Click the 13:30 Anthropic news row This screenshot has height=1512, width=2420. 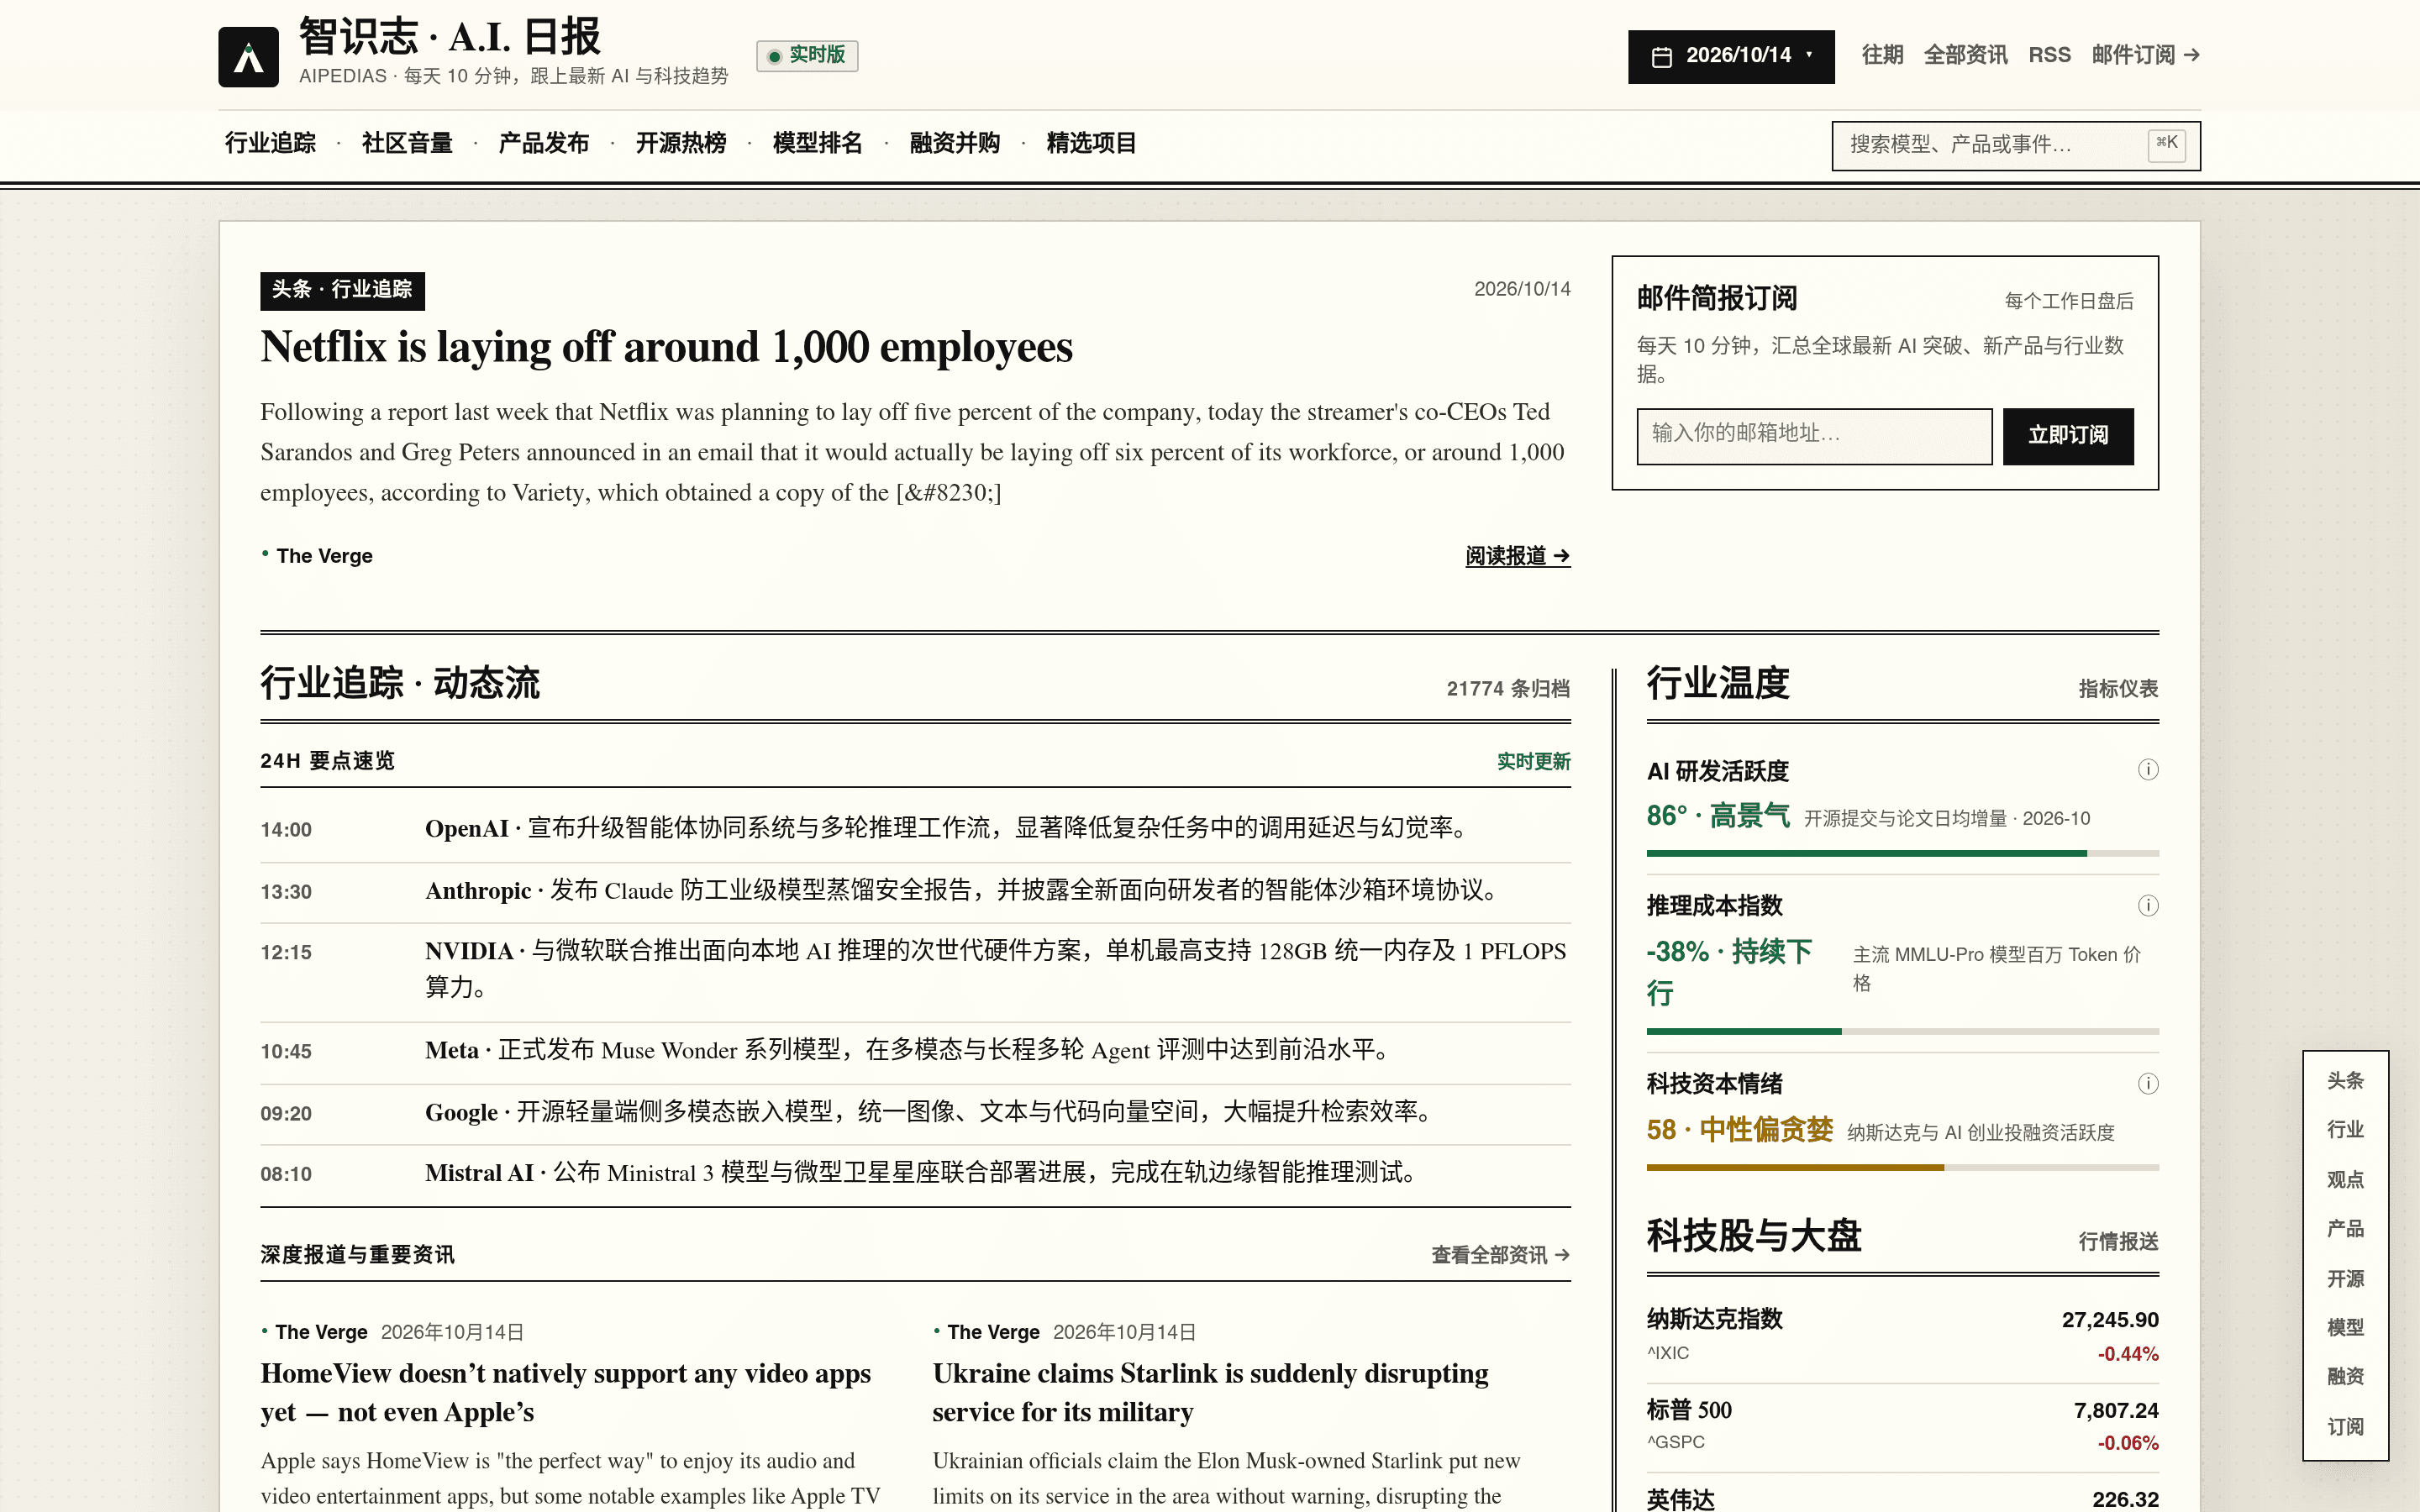pyautogui.click(x=915, y=891)
